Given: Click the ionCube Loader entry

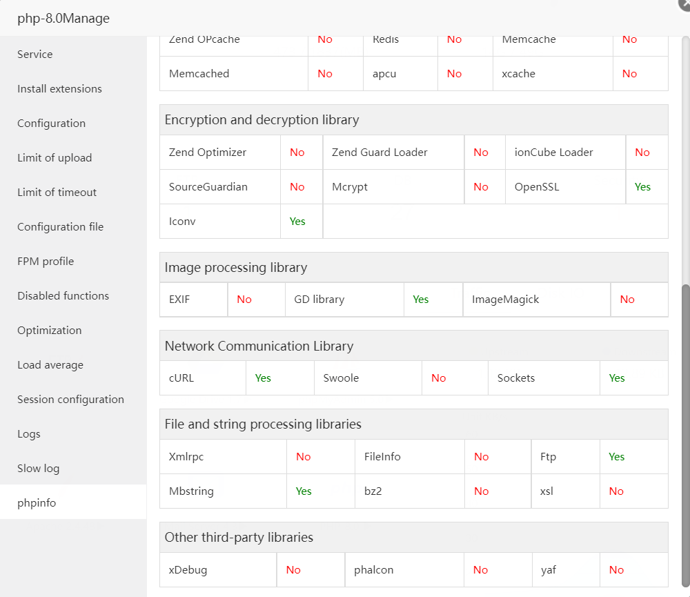Looking at the screenshot, I should [x=554, y=153].
